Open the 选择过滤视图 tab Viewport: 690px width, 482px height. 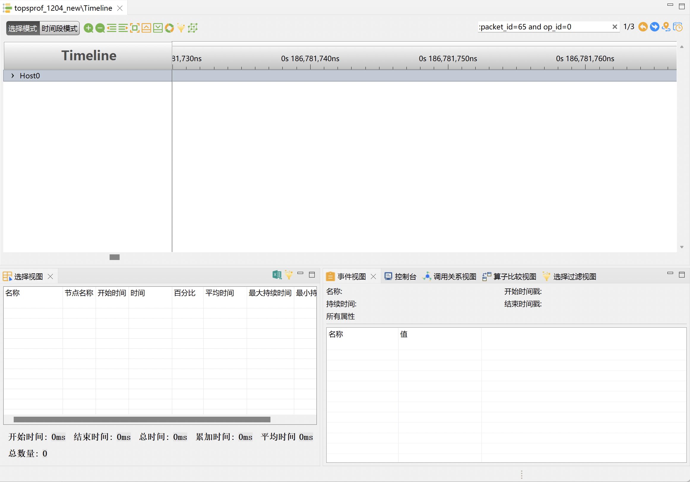coord(569,276)
